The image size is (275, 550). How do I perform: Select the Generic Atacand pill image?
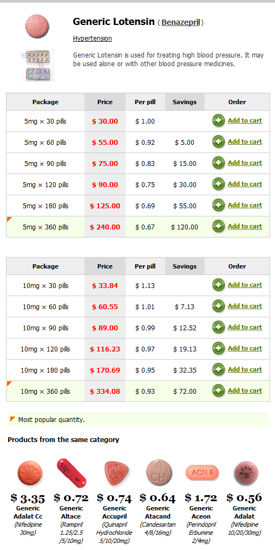[x=159, y=473]
